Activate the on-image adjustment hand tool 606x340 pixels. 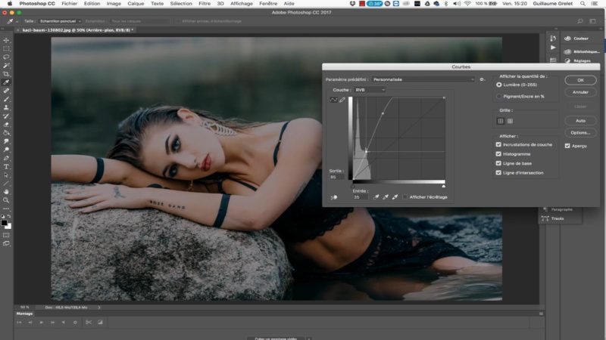tap(334, 197)
